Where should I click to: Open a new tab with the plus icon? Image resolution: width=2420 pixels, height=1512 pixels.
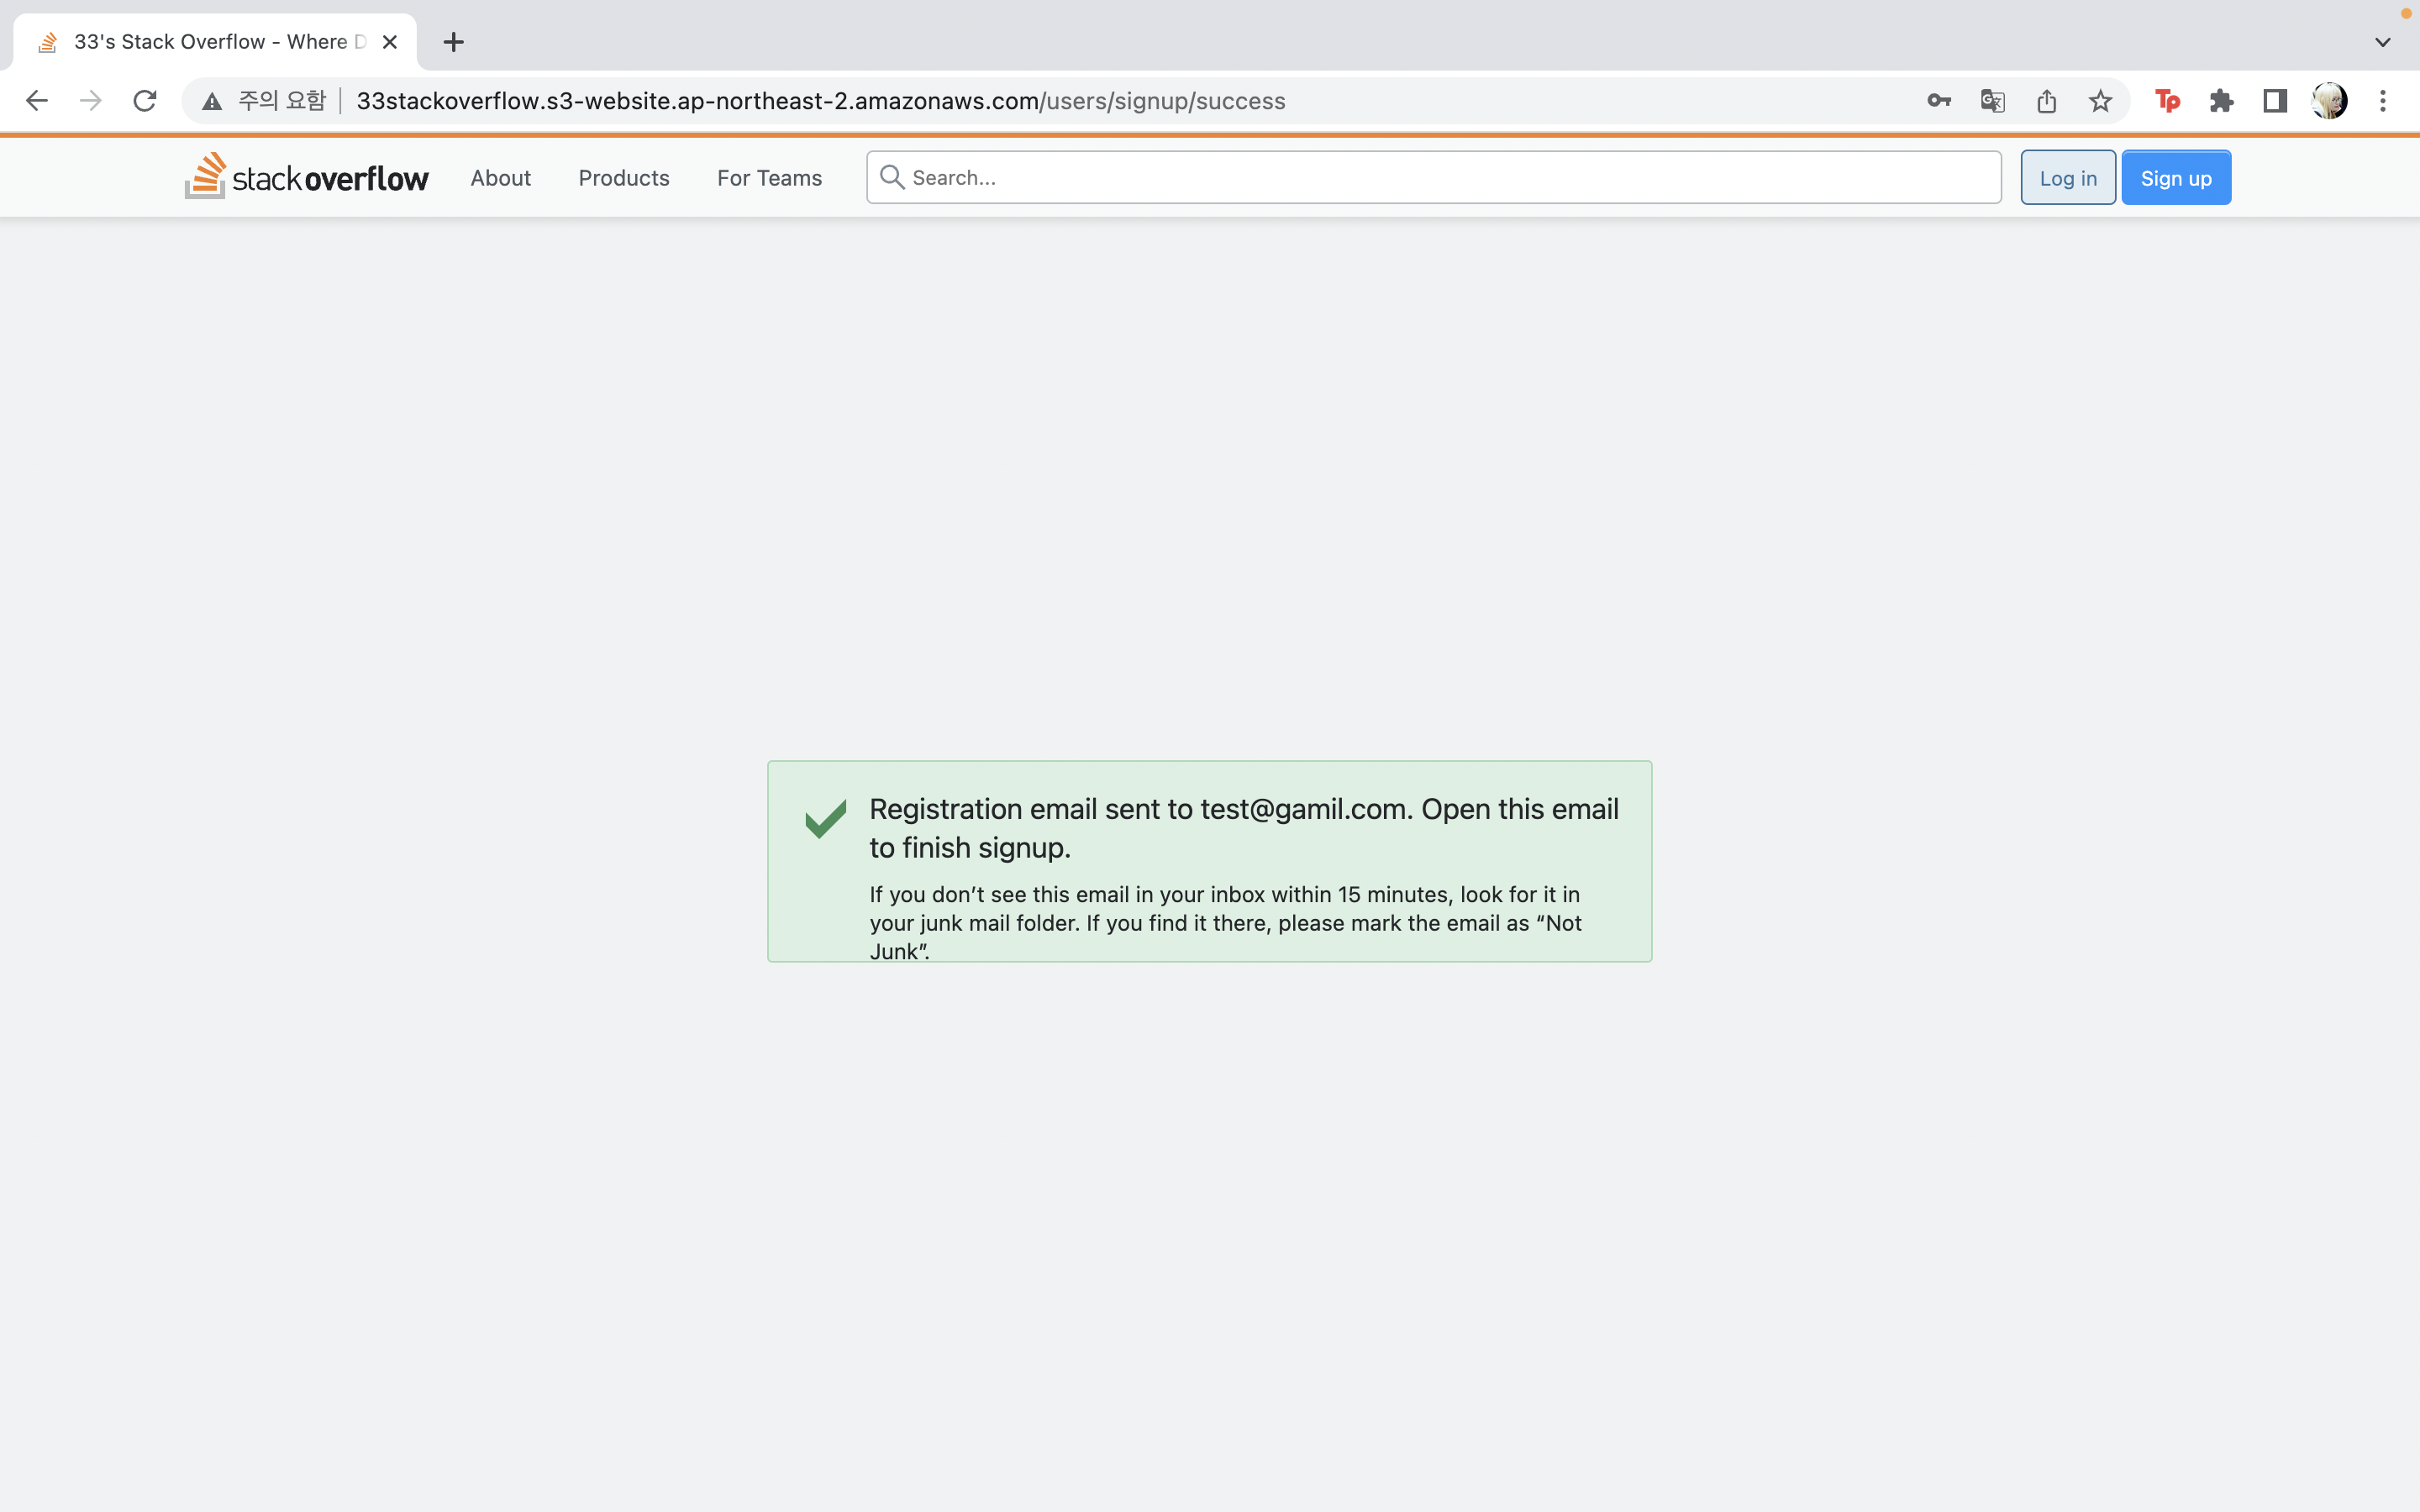pos(454,42)
